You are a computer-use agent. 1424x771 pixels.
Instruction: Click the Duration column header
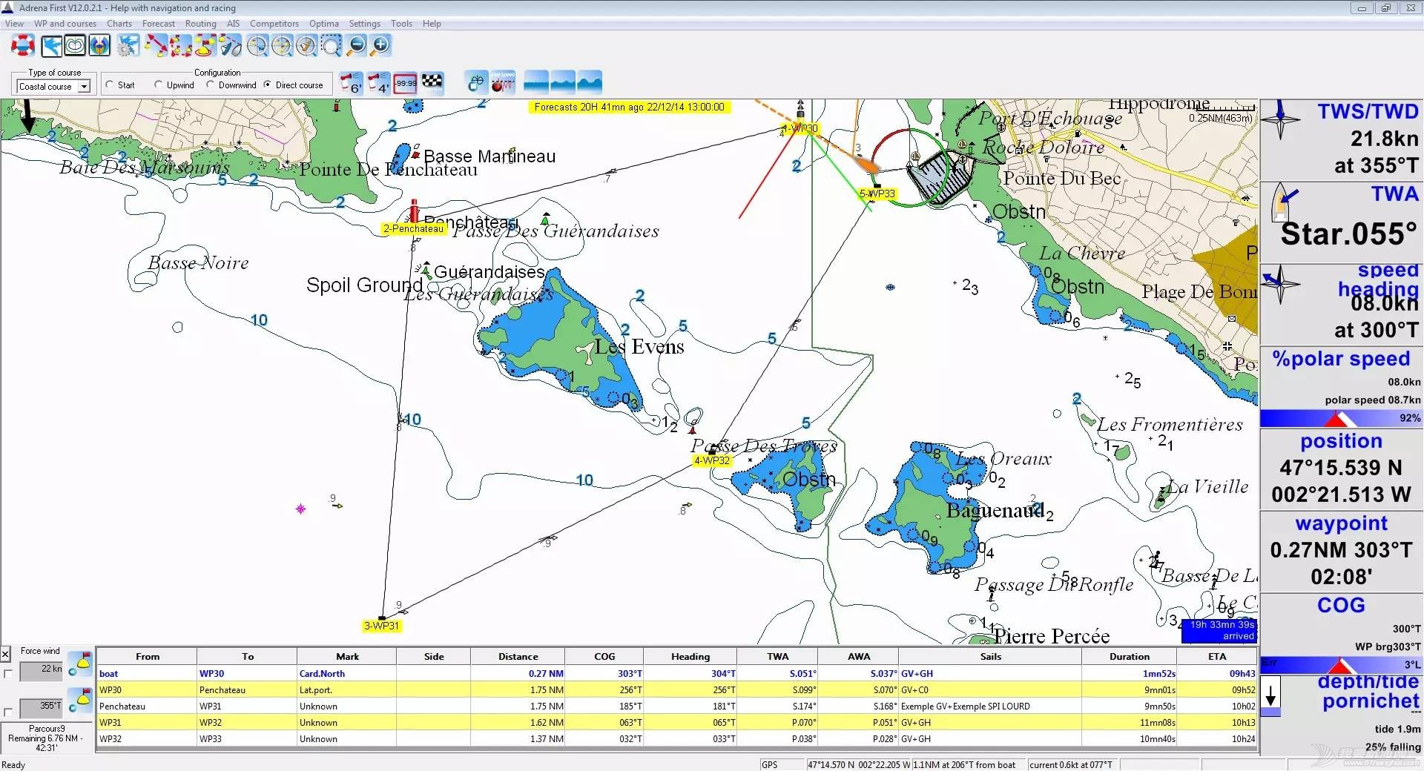pyautogui.click(x=1129, y=656)
